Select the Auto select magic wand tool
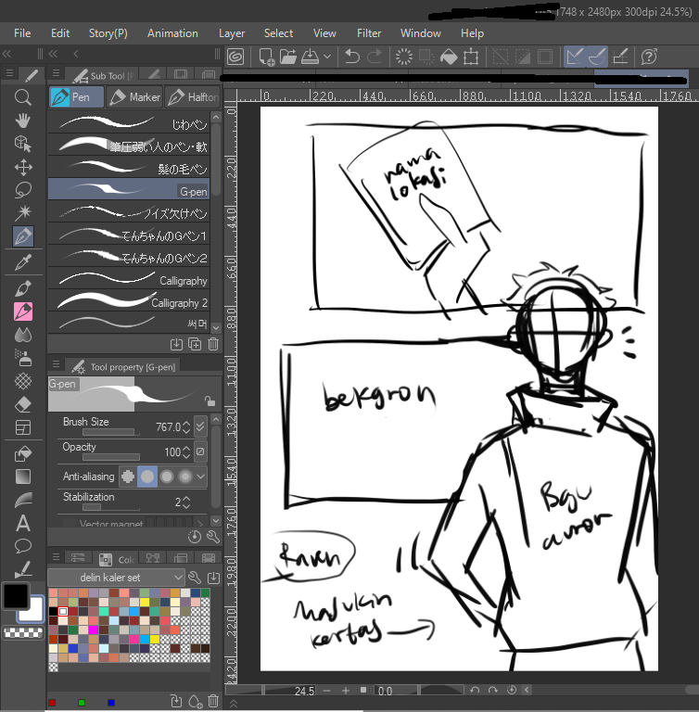Image resolution: width=699 pixels, height=712 pixels. 22,212
